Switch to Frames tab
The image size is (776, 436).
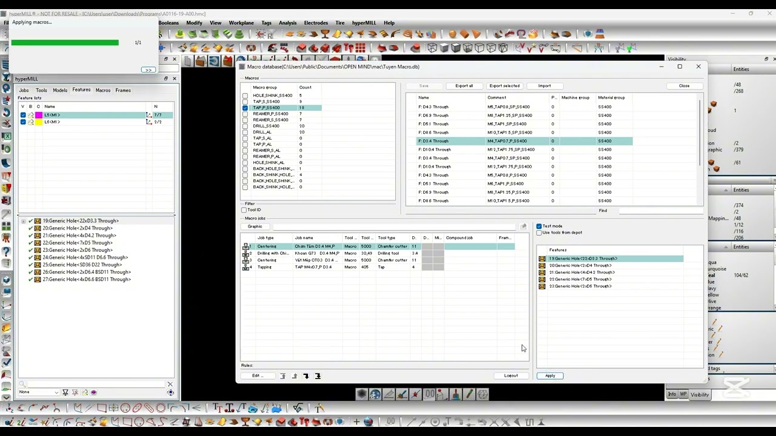point(123,90)
